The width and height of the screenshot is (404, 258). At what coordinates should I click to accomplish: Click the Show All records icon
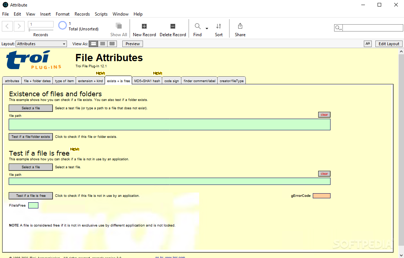118,26
